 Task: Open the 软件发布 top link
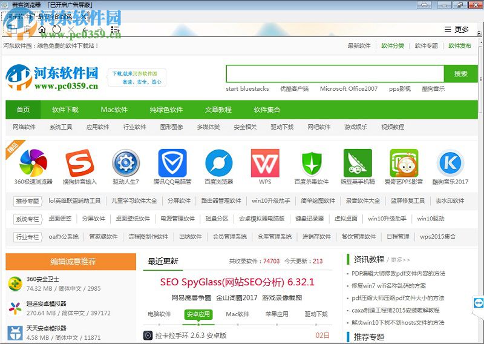pyautogui.click(x=460, y=46)
